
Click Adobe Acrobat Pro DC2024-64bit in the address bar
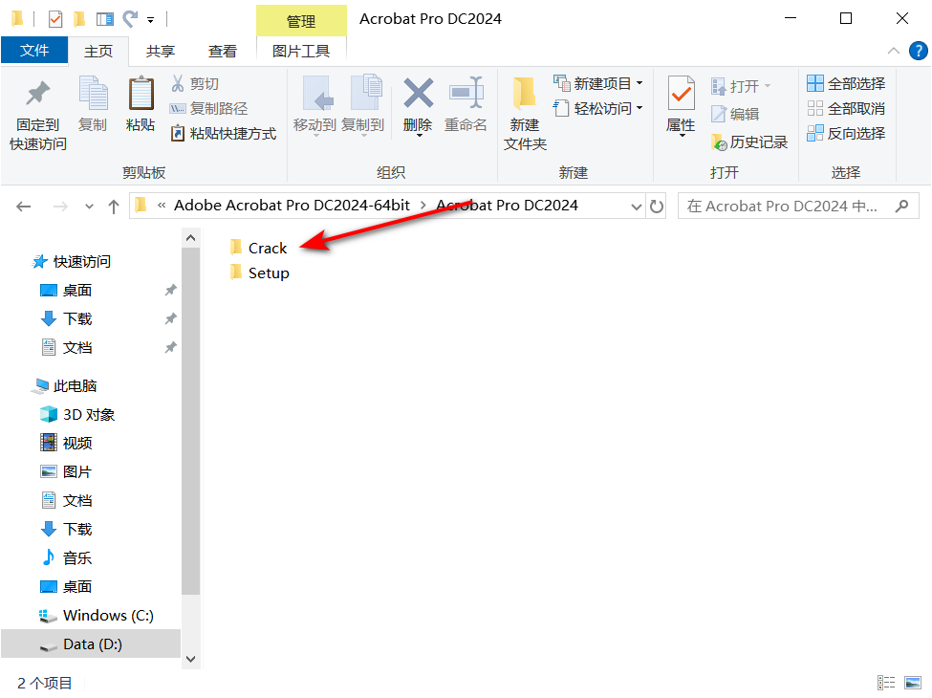click(292, 206)
